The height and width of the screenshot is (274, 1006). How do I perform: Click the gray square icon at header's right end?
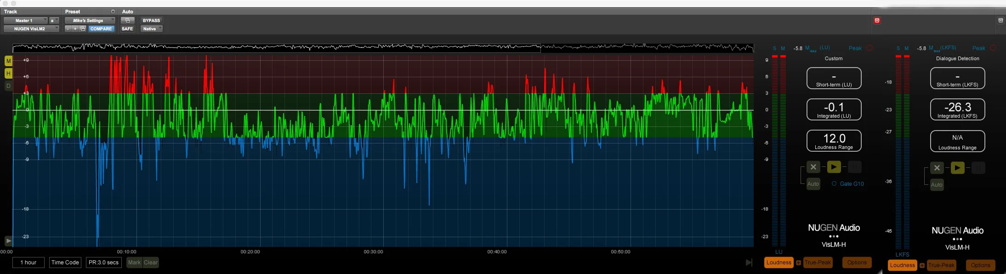pos(1000,21)
